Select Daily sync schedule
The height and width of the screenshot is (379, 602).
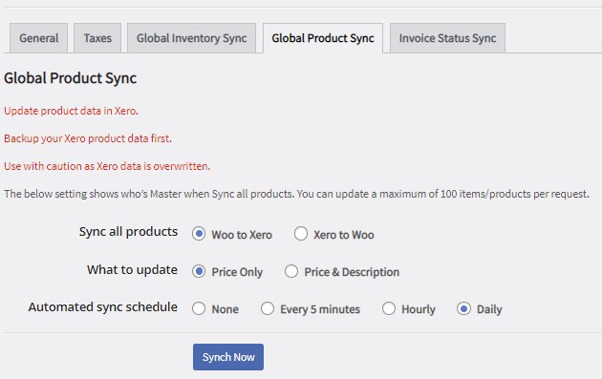(x=463, y=308)
